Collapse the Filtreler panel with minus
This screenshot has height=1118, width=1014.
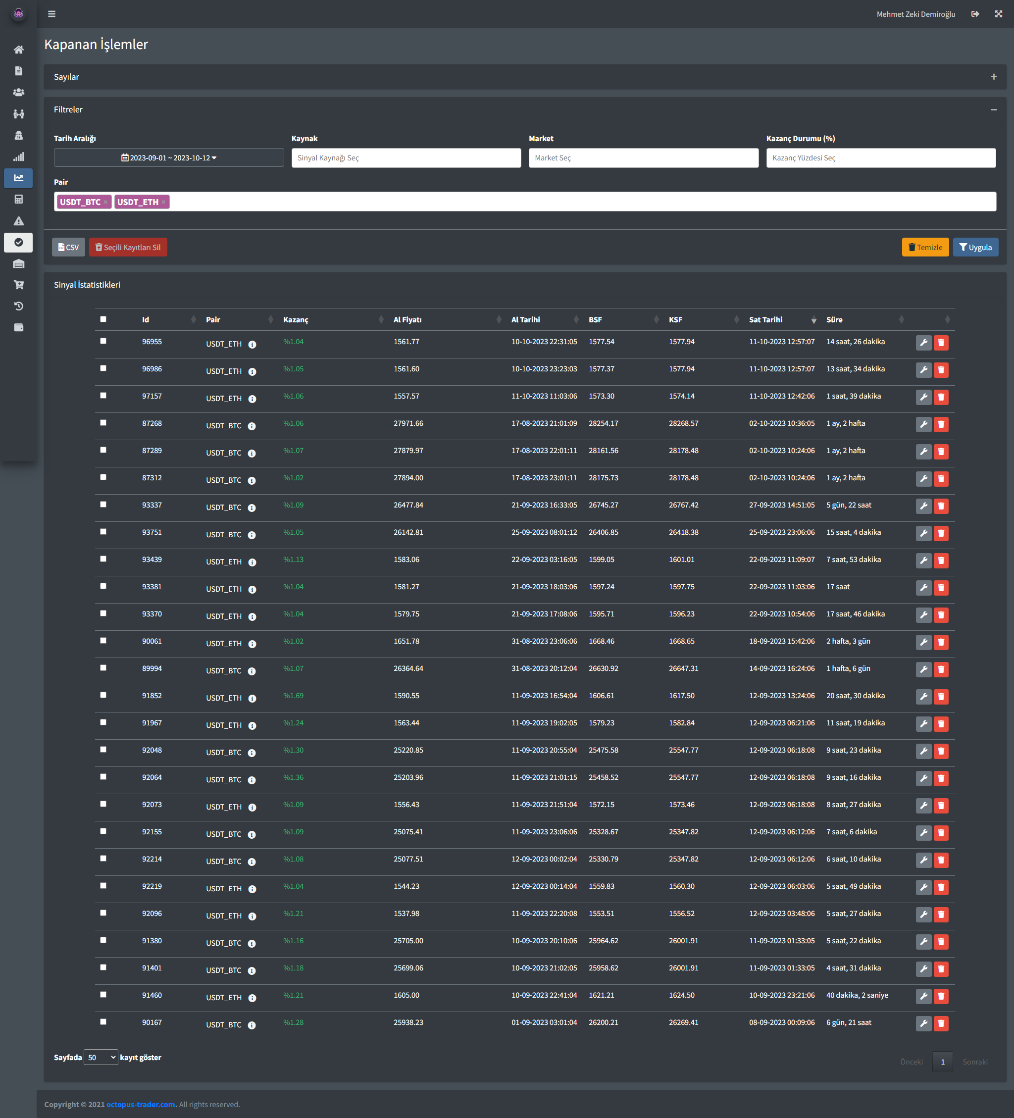994,110
